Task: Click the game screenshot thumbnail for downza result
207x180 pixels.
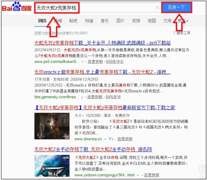Action: [x=52, y=126]
